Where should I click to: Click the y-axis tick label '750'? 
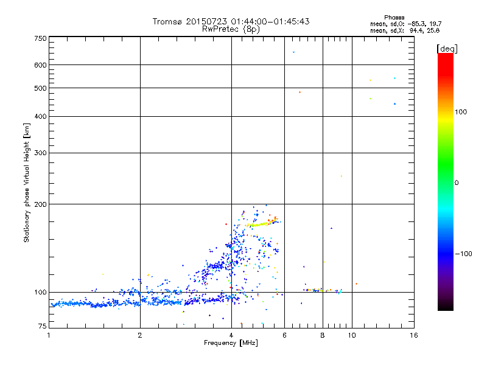40,38
